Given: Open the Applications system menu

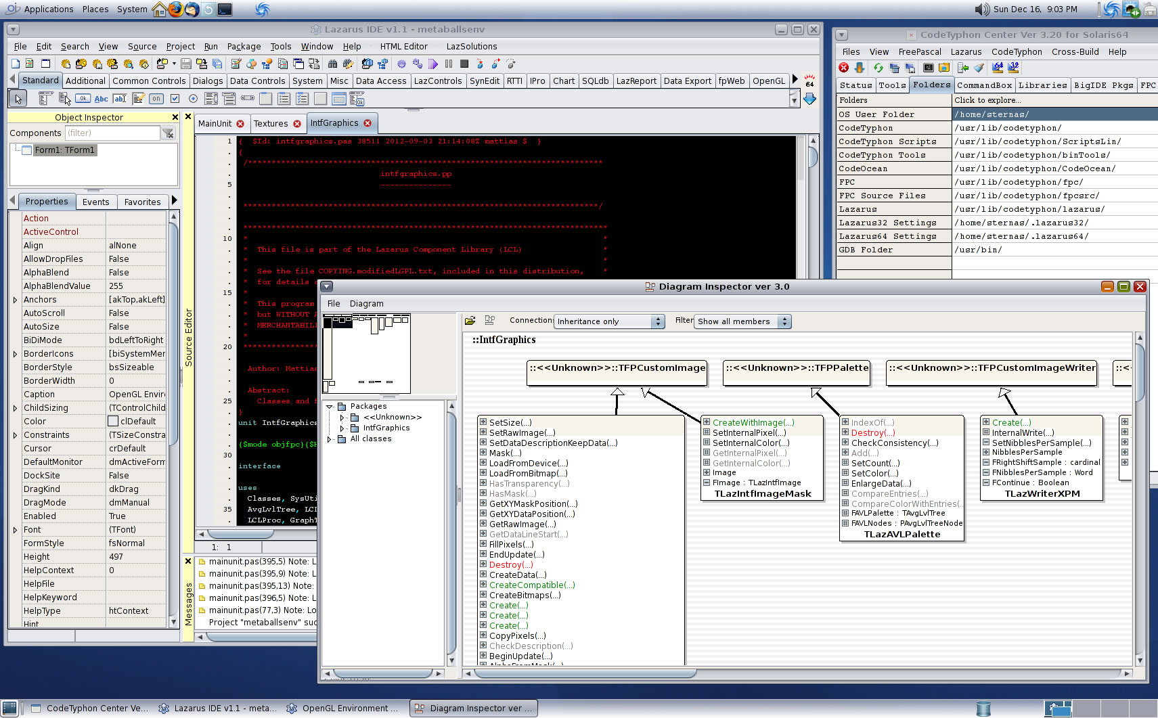Looking at the screenshot, I should [x=41, y=9].
